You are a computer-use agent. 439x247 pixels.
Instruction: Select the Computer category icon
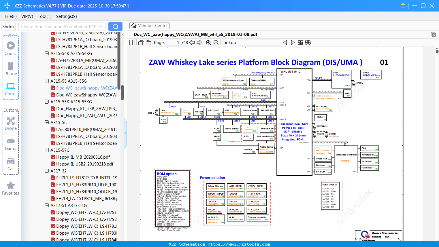[11, 89]
